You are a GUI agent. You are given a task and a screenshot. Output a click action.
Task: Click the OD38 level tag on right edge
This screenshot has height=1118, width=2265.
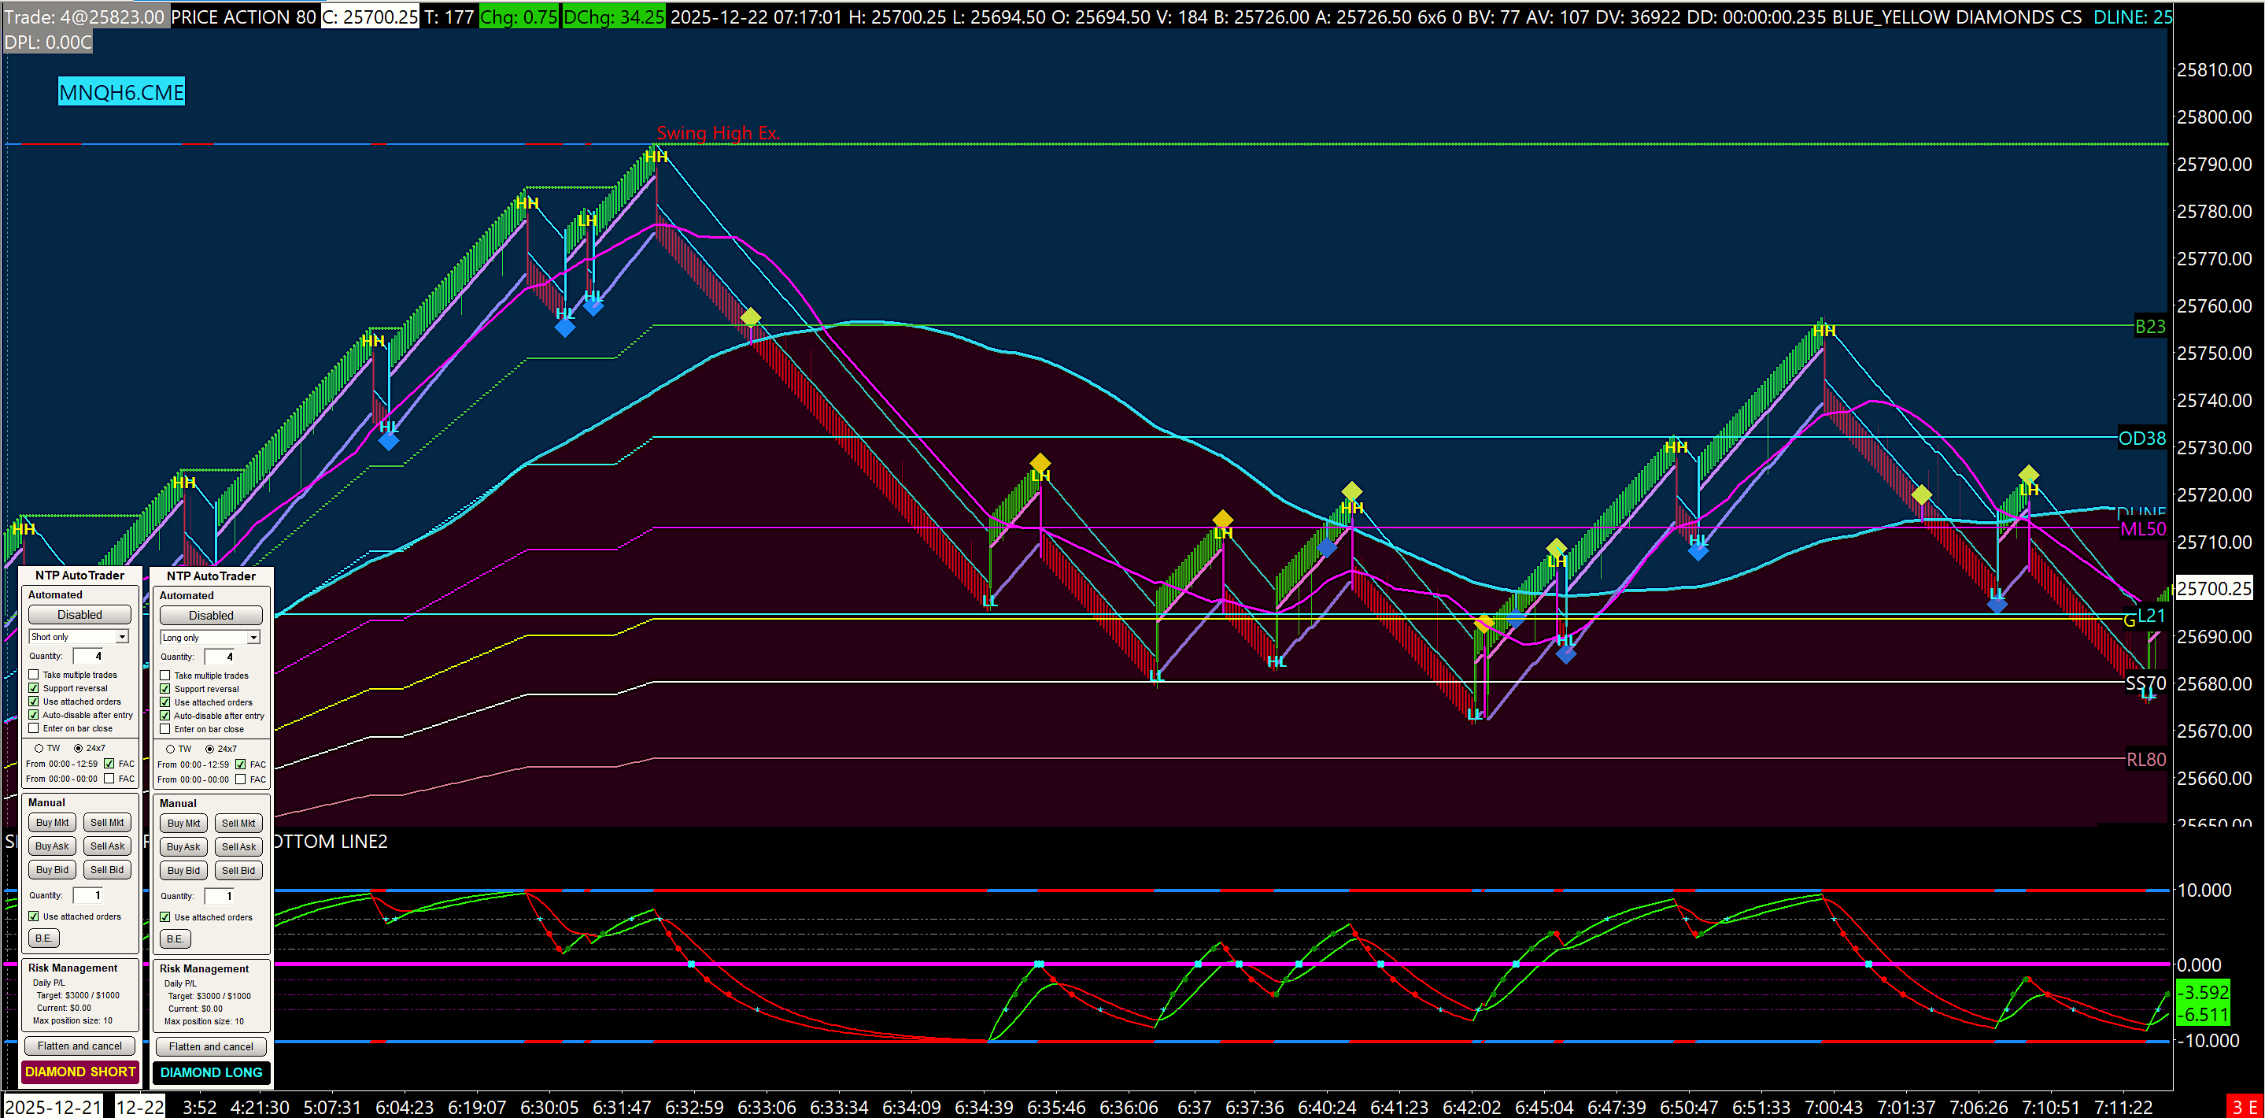2141,438
